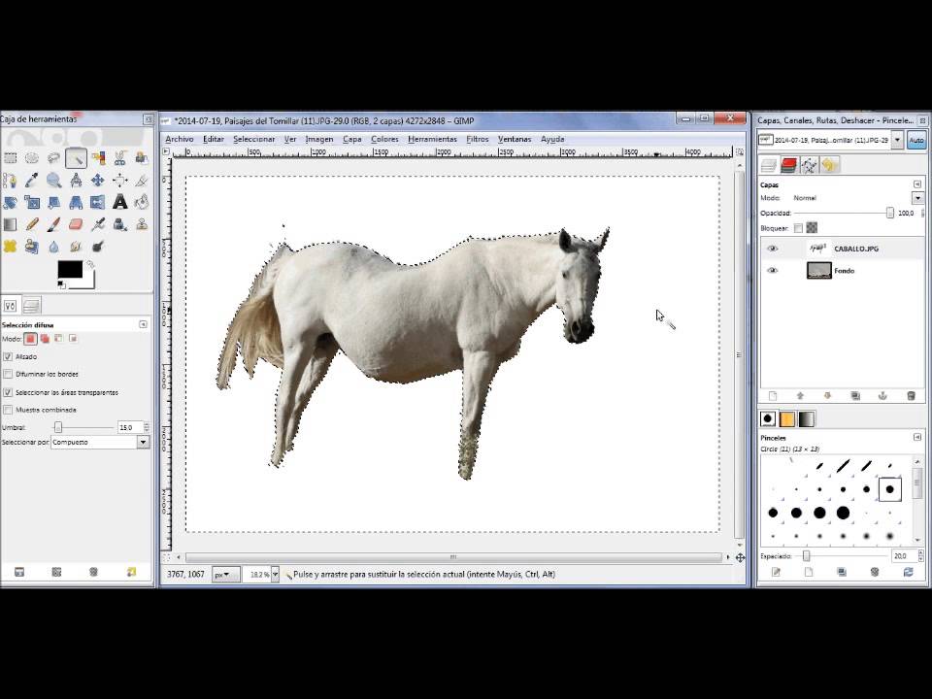Select the Pencil tool
Viewport: 932px width, 699px height.
[32, 224]
